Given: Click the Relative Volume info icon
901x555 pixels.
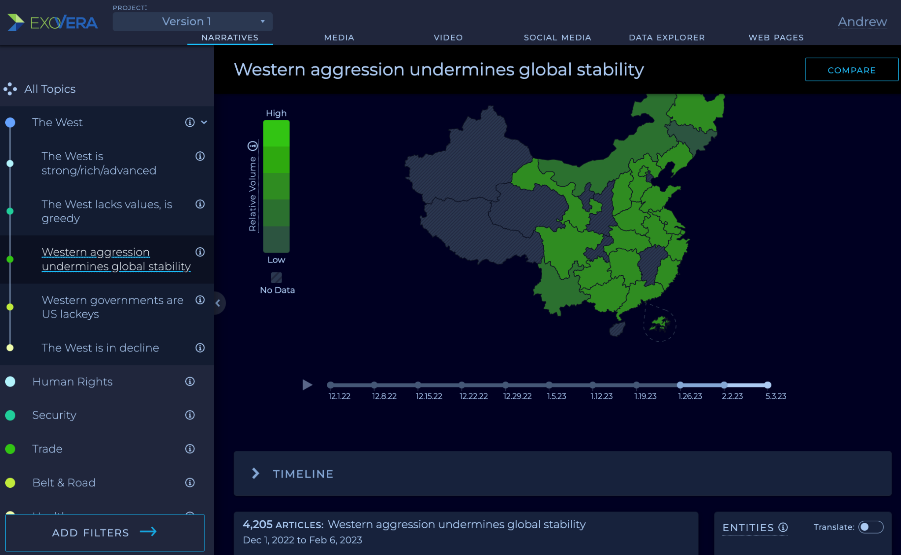Looking at the screenshot, I should [x=253, y=146].
